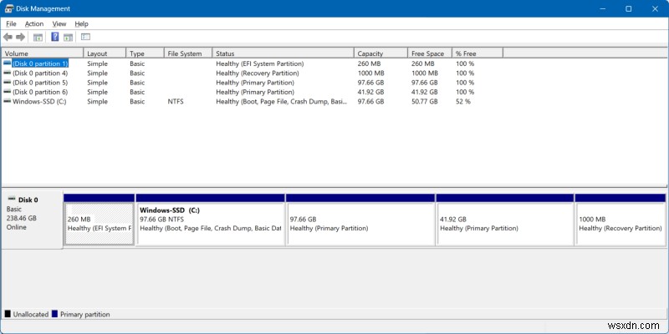This screenshot has height=334, width=669.
Task: Click the Disk Management icon in title bar
Action: tap(9, 8)
